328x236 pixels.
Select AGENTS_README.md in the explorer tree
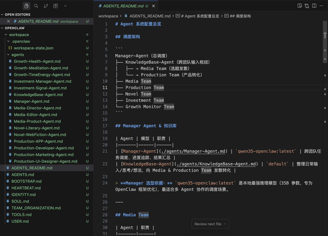[32, 168]
